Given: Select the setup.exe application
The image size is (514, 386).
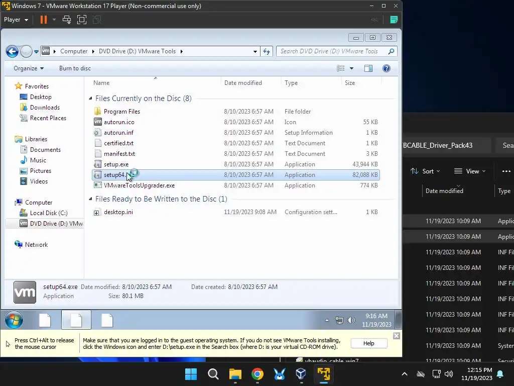Looking at the screenshot, I should click(x=236, y=164).
